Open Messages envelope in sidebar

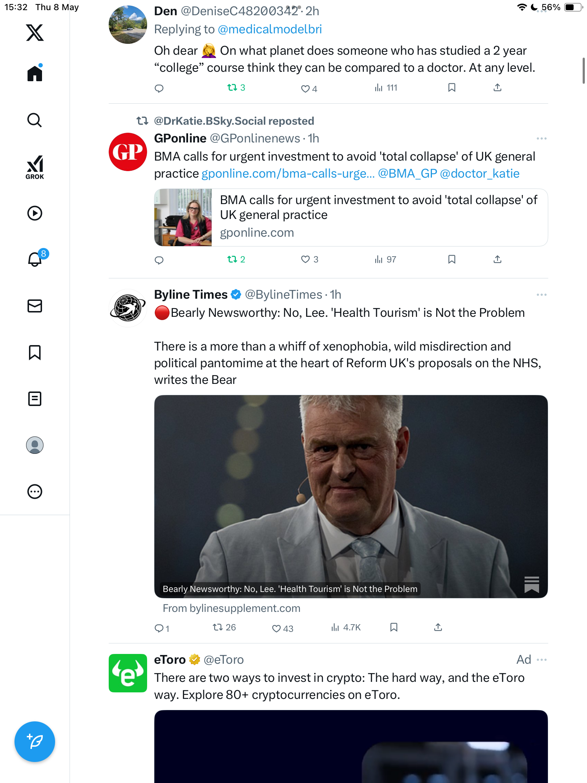(35, 306)
